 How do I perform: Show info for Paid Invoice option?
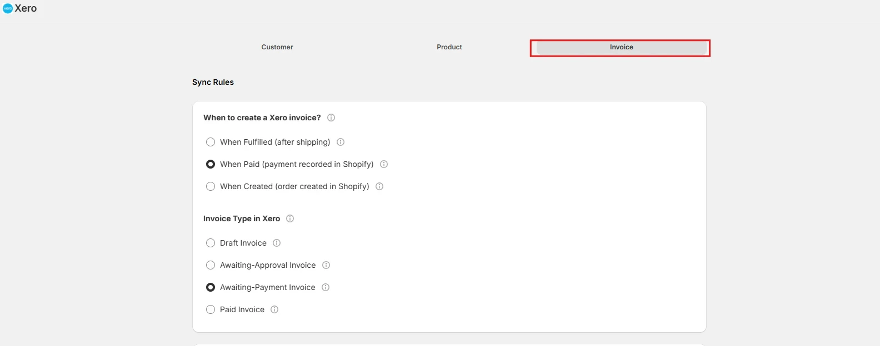[274, 309]
